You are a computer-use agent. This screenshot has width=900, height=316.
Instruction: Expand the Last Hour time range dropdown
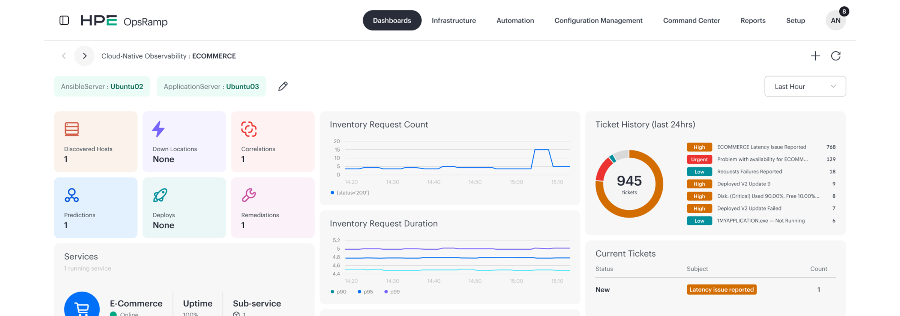[805, 86]
